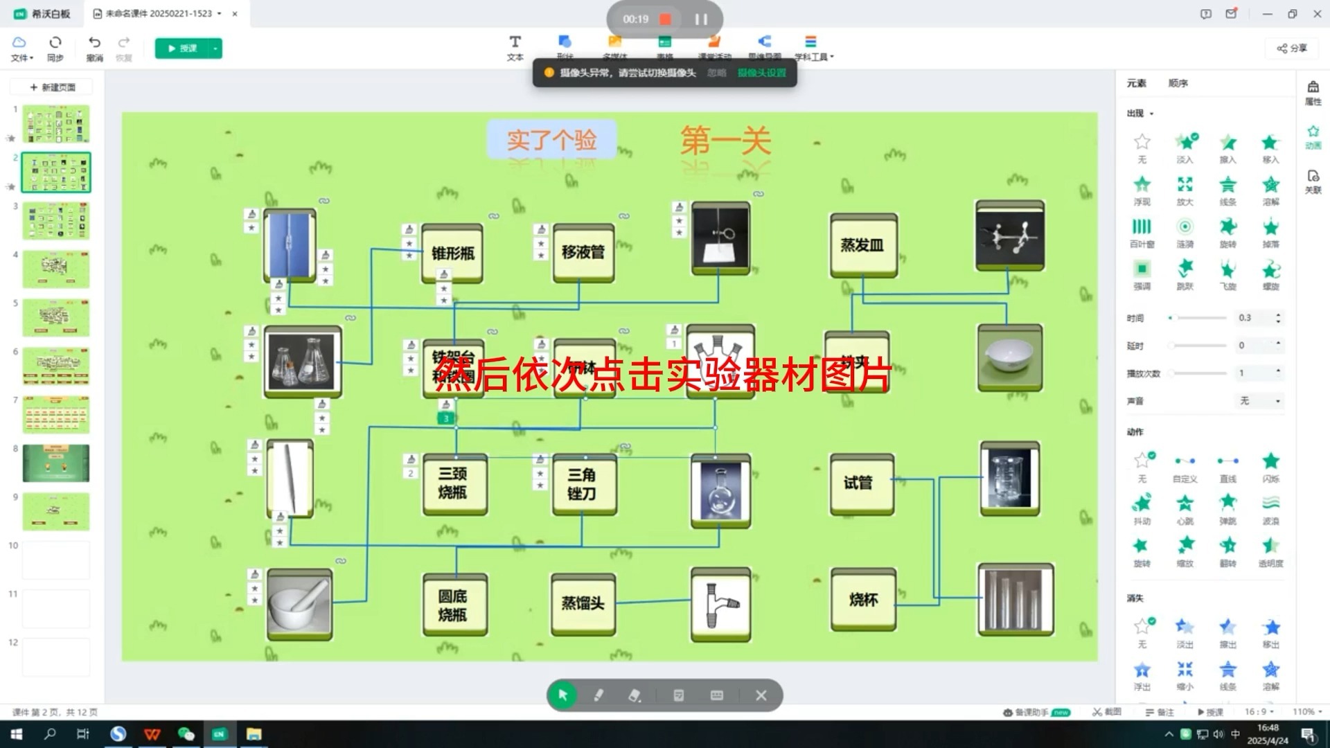Select the 抖动 shake action effect
1330x748 pixels.
click(1142, 510)
